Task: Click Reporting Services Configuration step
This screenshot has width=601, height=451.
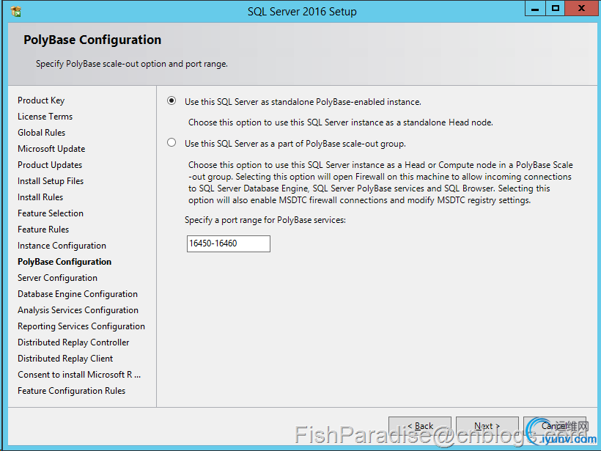Action: pos(81,326)
